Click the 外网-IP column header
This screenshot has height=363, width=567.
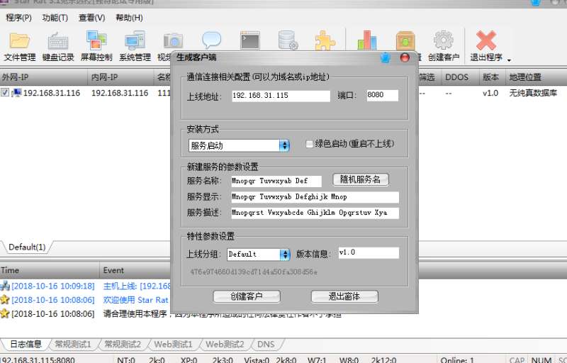pos(43,77)
